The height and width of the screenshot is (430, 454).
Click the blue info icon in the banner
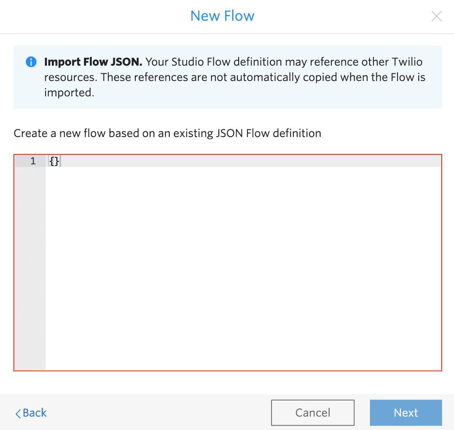[31, 62]
